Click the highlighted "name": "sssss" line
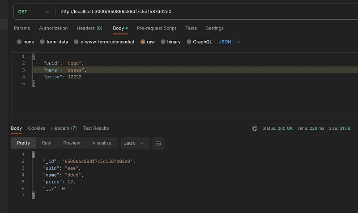The image size is (358, 213). click(65, 70)
